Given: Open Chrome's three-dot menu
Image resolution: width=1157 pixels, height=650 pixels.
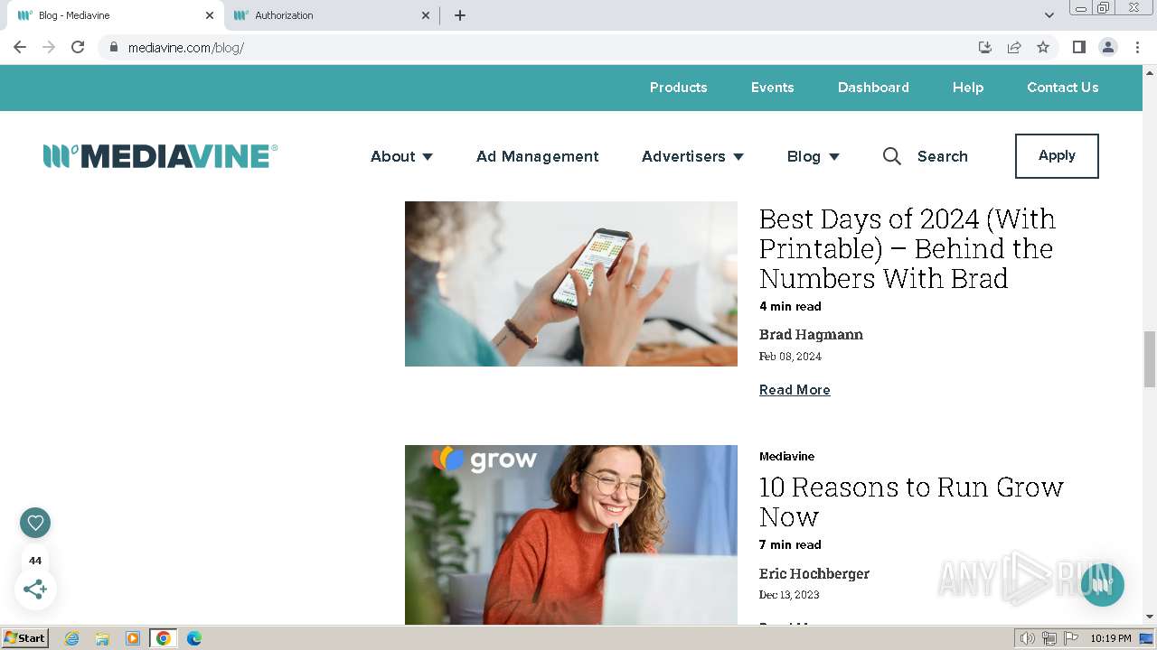Looking at the screenshot, I should point(1137,47).
